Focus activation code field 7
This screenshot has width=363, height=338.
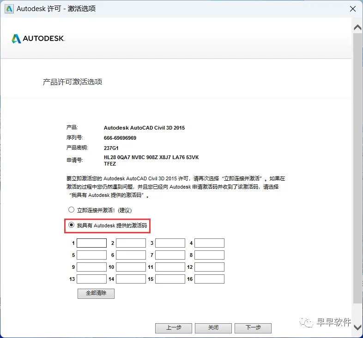pyautogui.click(x=170, y=255)
